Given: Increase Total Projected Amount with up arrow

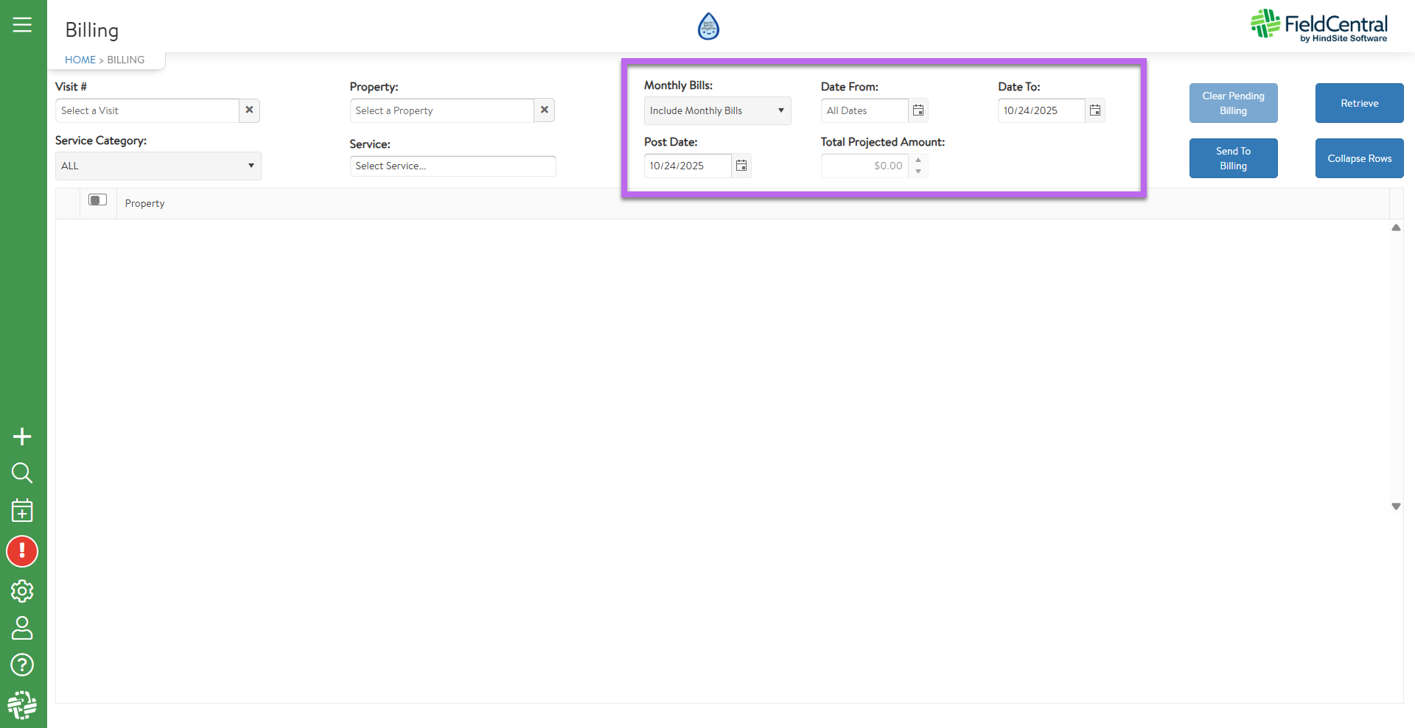Looking at the screenshot, I should (918, 160).
